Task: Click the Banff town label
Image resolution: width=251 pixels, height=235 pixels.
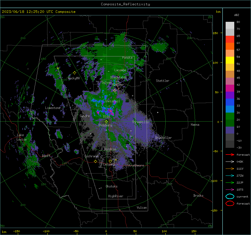Action: [46, 156]
